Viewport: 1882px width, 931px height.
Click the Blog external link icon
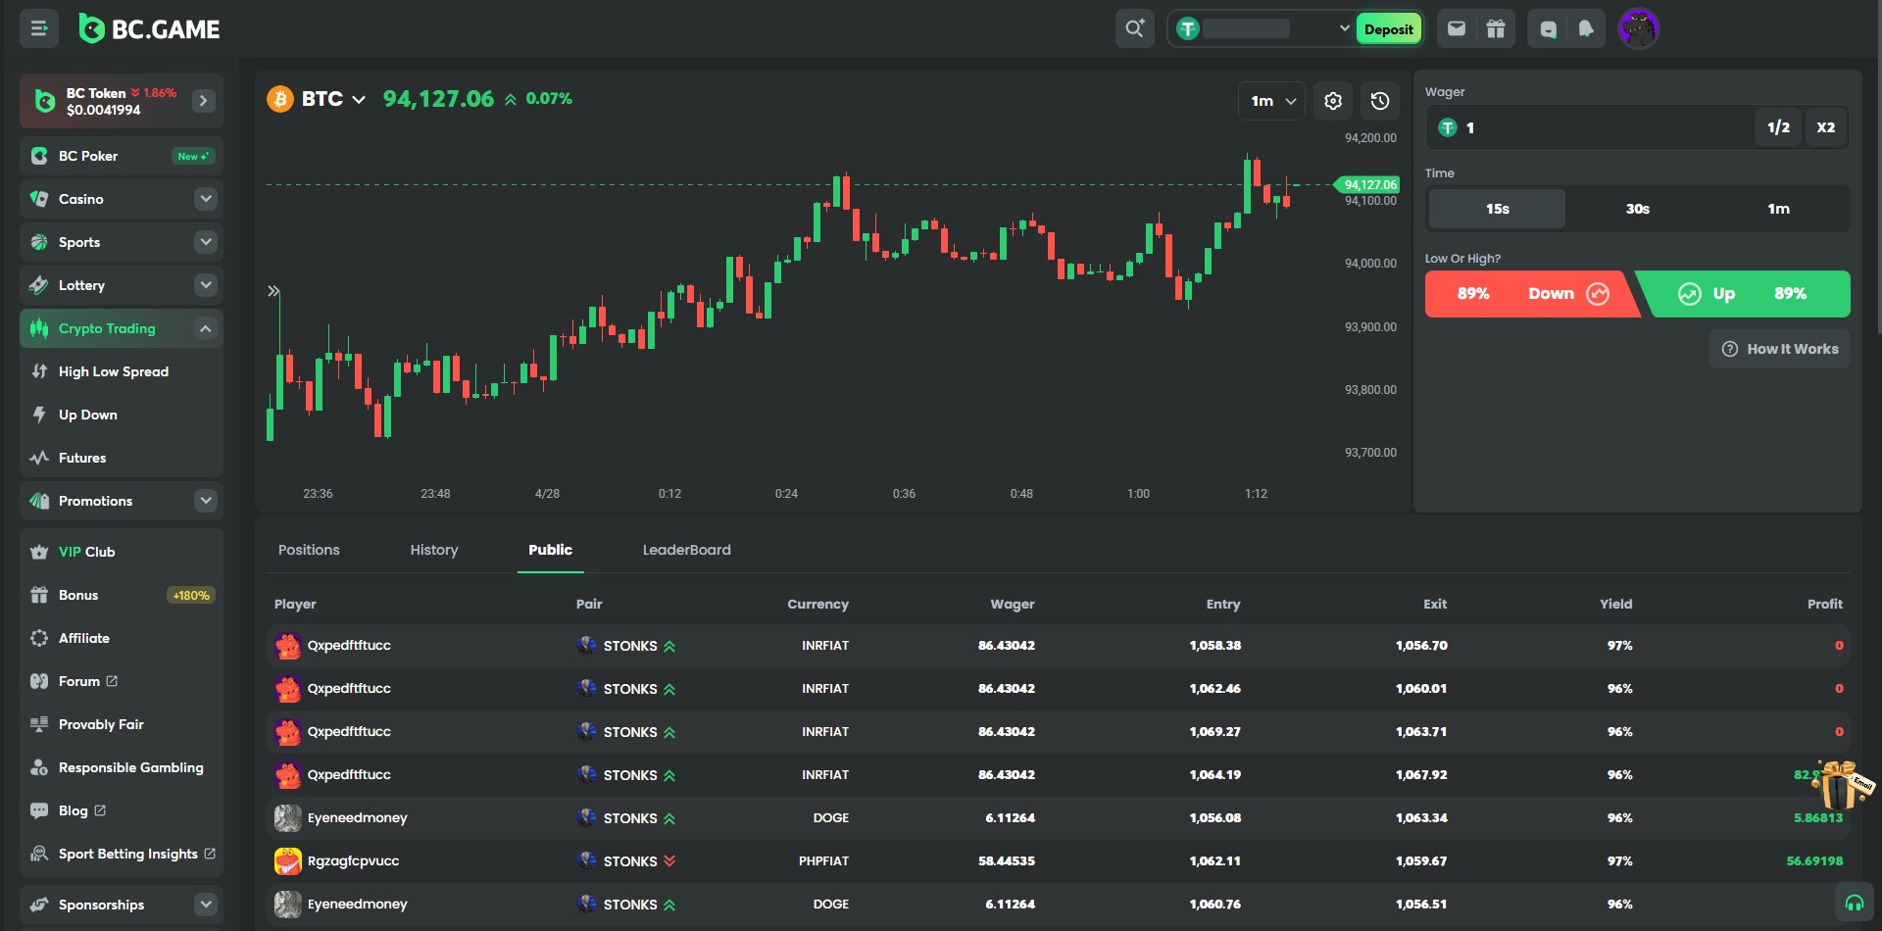coord(100,810)
